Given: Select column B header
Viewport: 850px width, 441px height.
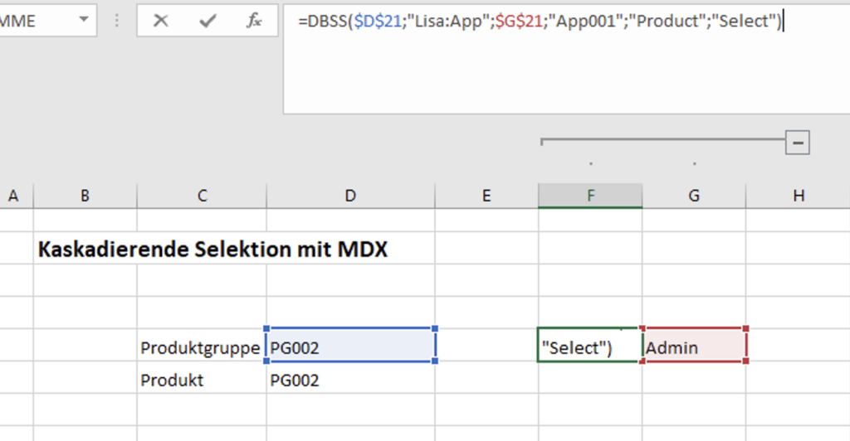Looking at the screenshot, I should (85, 196).
